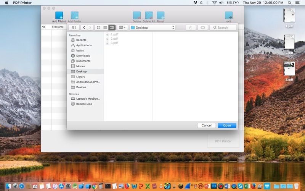Click the volume icon in menu bar
Viewport: 305px width, 191px height.
[221, 3]
